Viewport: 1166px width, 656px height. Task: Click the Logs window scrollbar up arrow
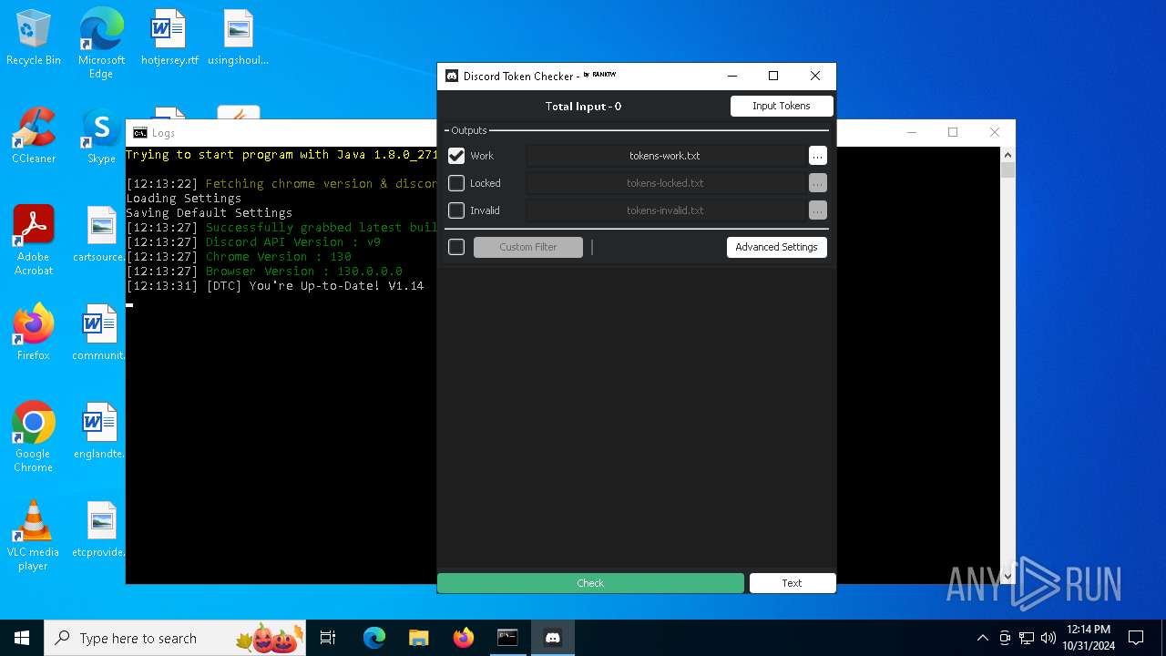1007,155
